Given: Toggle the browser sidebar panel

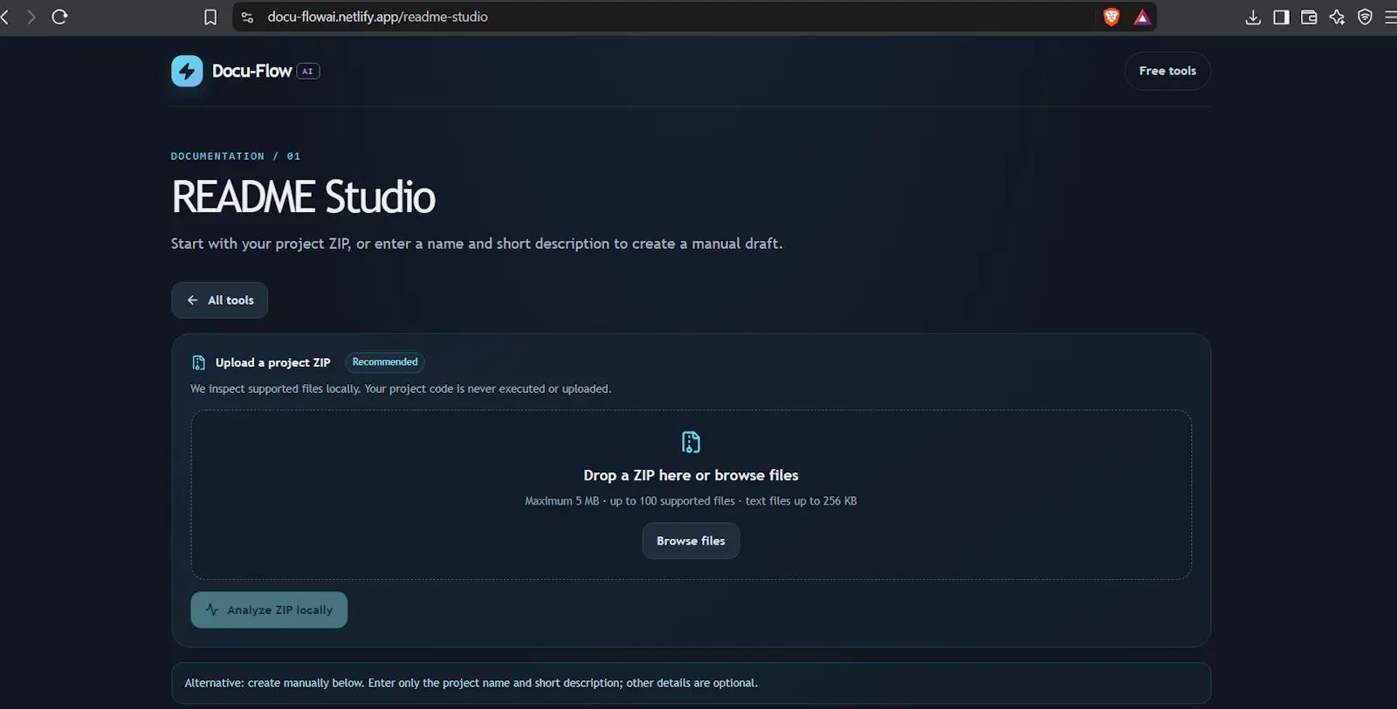Looking at the screenshot, I should click(x=1281, y=17).
